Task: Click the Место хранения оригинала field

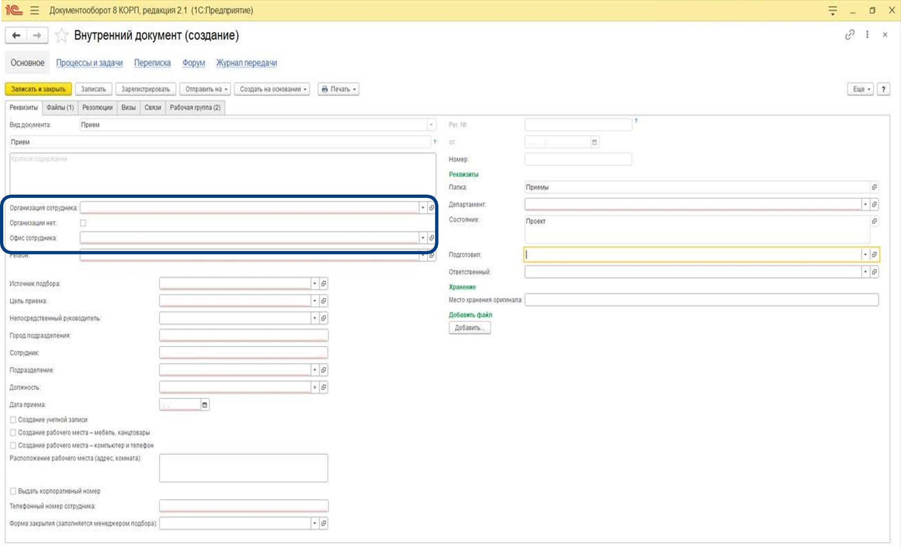Action: click(x=701, y=300)
